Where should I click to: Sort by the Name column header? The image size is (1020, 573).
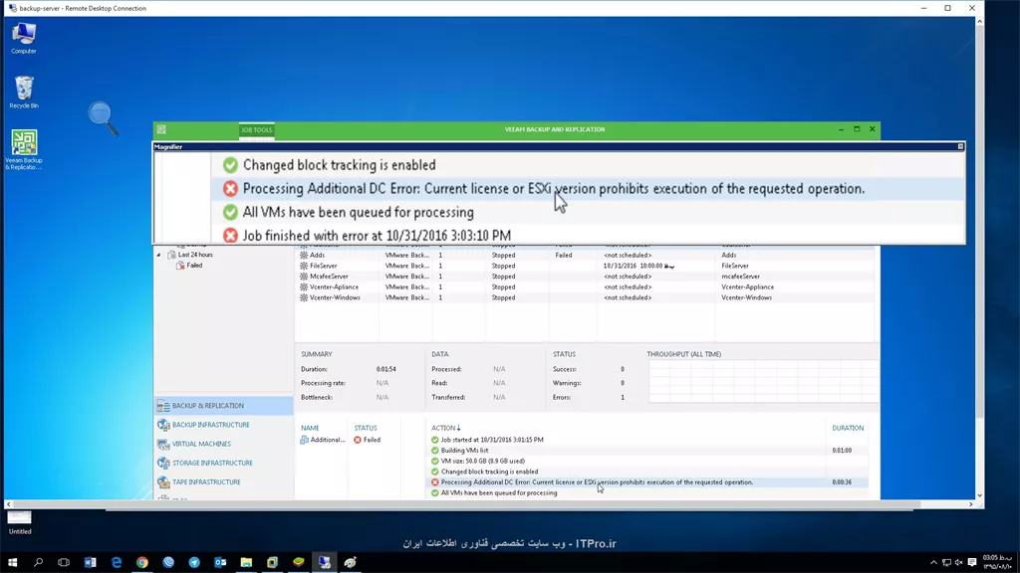coord(310,428)
